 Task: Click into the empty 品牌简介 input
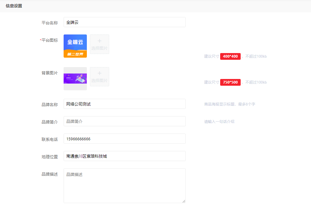[124, 121]
